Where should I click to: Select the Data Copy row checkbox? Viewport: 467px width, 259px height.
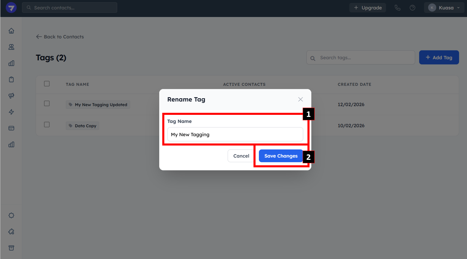tap(47, 125)
